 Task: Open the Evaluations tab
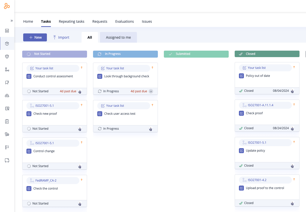tap(124, 21)
